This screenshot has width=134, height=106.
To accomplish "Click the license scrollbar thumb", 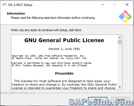I will (120, 42).
